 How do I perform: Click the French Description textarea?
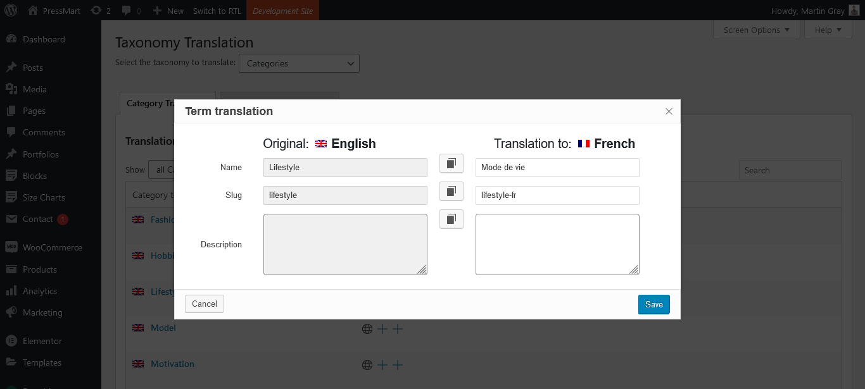(557, 244)
